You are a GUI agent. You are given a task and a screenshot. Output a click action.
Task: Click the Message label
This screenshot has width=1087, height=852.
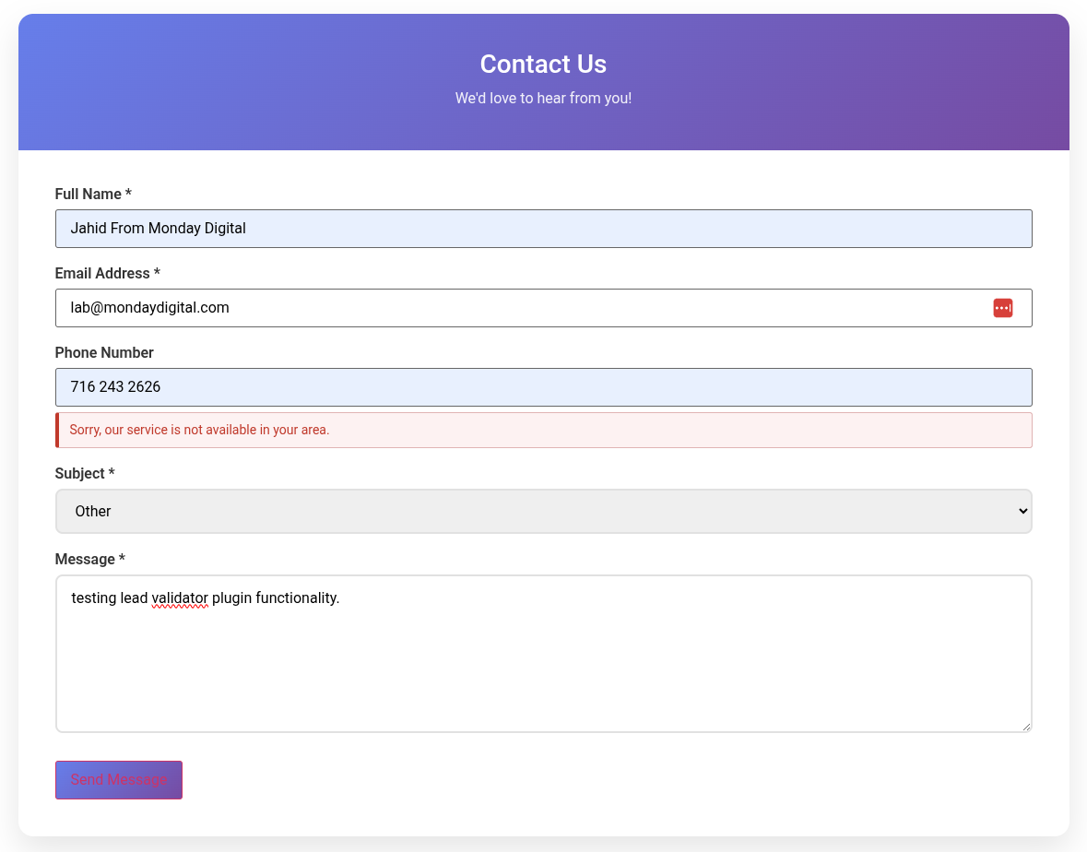[x=90, y=559]
